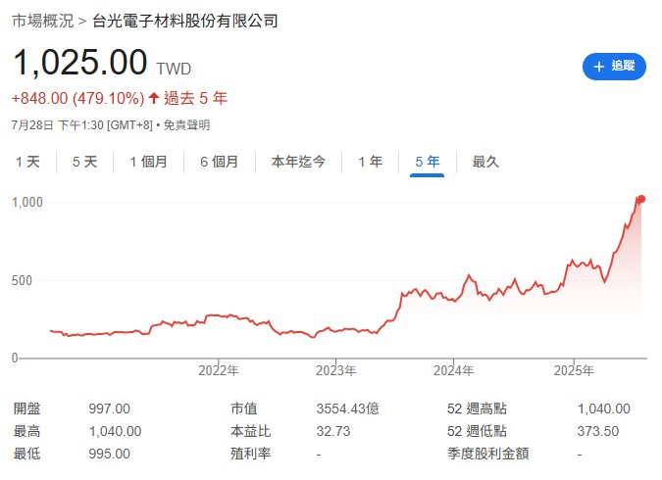The width and height of the screenshot is (662, 480).
Task: Click the 1,025.00 current price
Action: click(80, 63)
